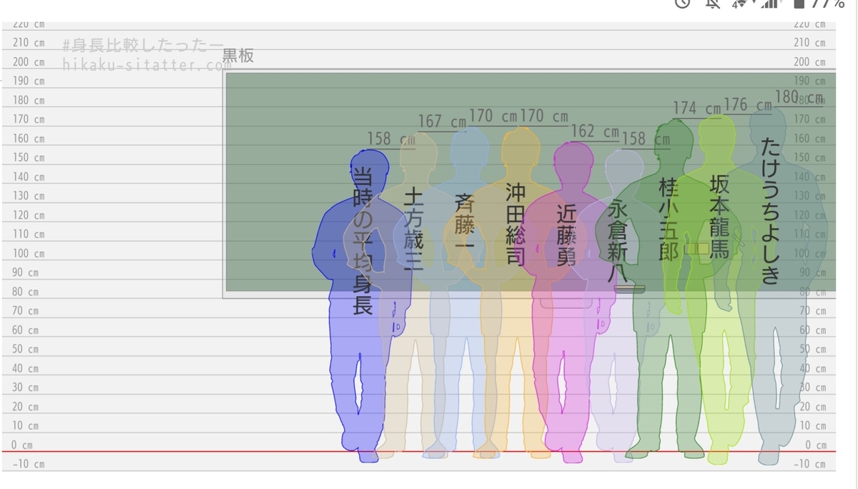The image size is (858, 489).
Task: Click the 近藤勇 name on magenta figure
Action: (x=566, y=235)
